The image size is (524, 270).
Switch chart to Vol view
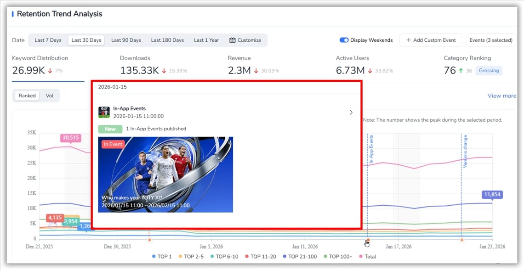[x=49, y=96]
